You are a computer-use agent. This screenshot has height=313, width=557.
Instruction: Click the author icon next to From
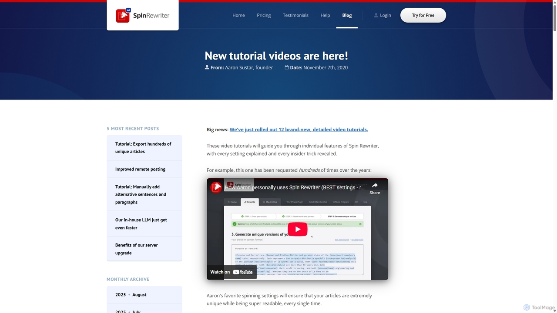207,67
